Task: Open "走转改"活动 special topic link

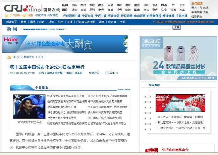Action: point(184,128)
